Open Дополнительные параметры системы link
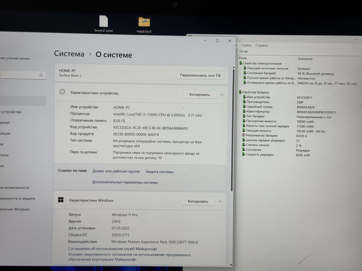 click(x=125, y=182)
